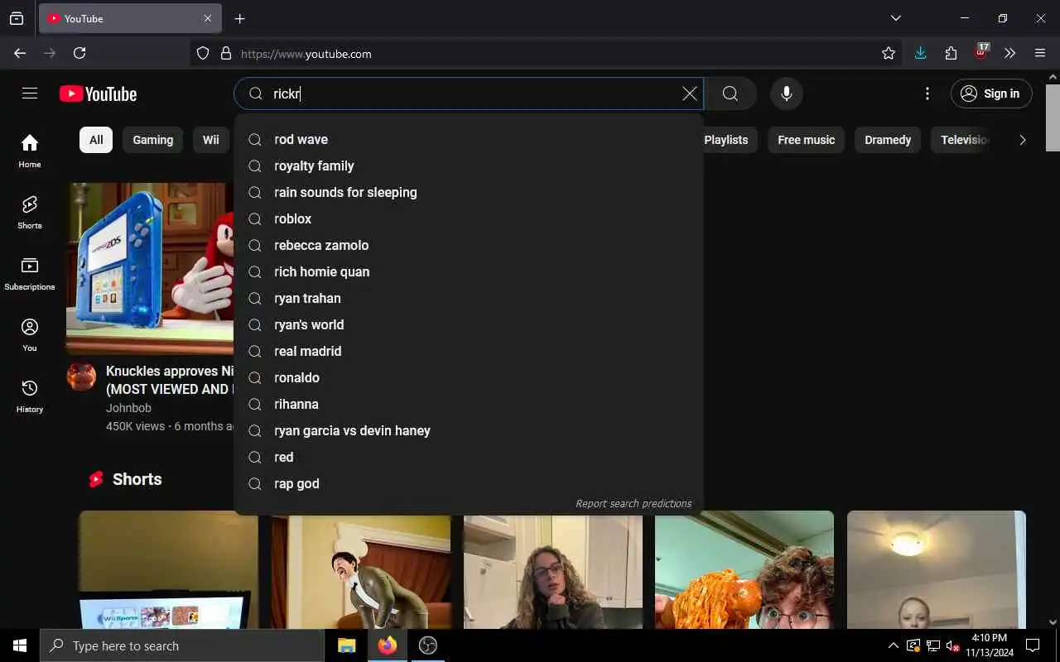
Task: Choose suggestion 'ryan trahan'
Action: pos(469,298)
